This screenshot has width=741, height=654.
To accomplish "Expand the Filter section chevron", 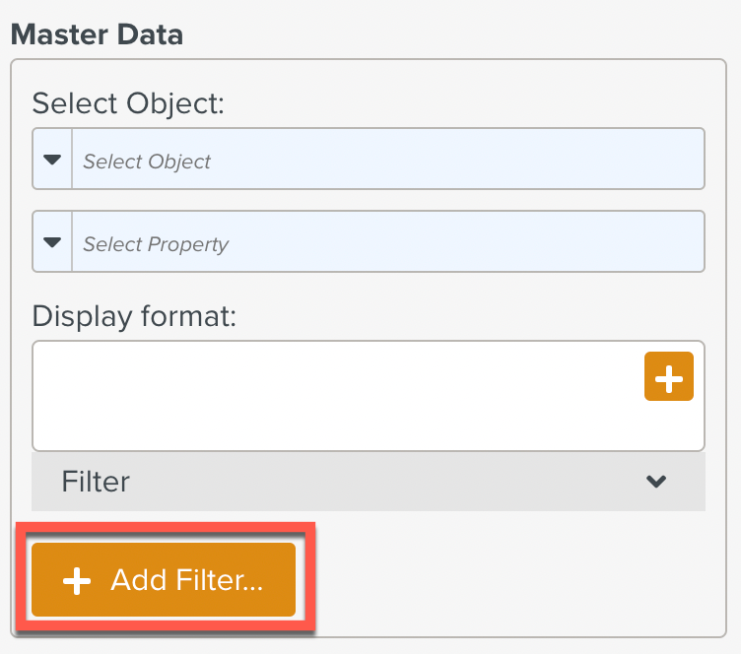I will pos(656,482).
